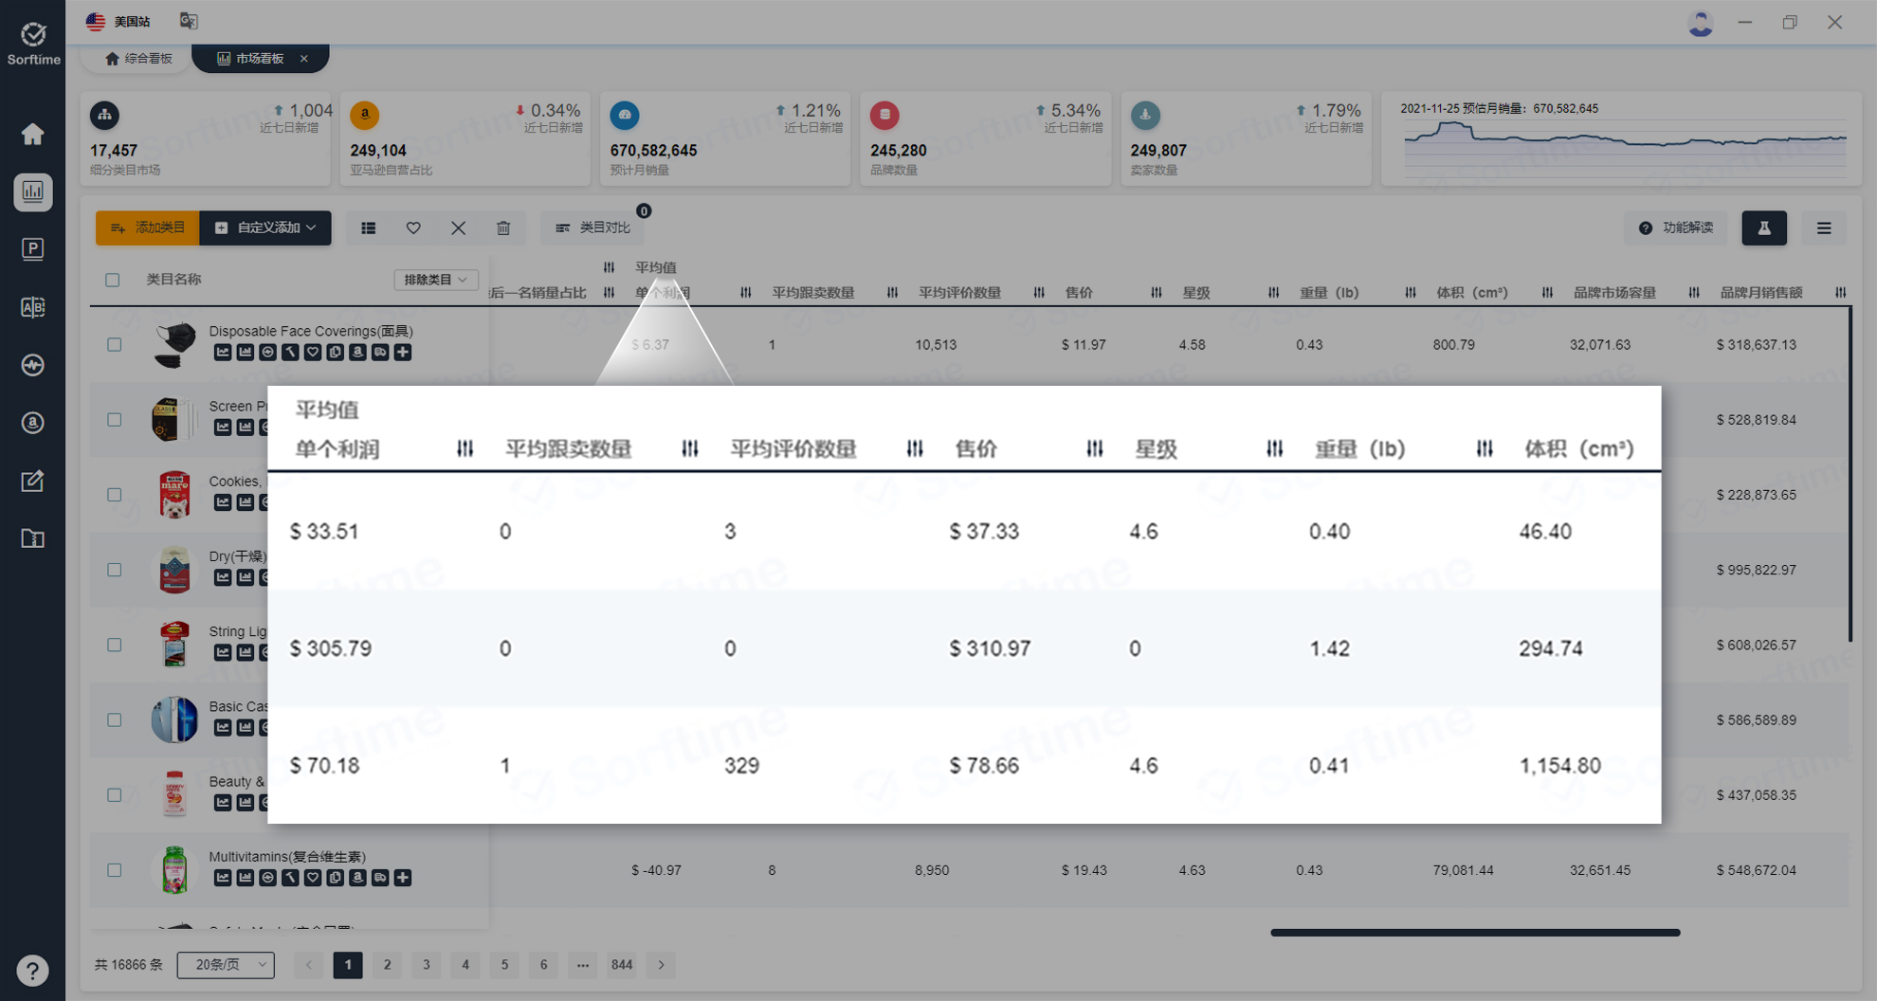Image resolution: width=1877 pixels, height=1001 pixels.
Task: Click the hammer icon for Disposable Face Coverings
Action: click(290, 353)
